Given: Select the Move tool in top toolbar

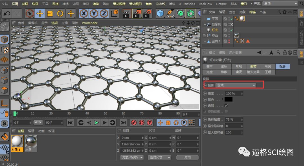Looking at the screenshot, I should [x=40, y=13].
